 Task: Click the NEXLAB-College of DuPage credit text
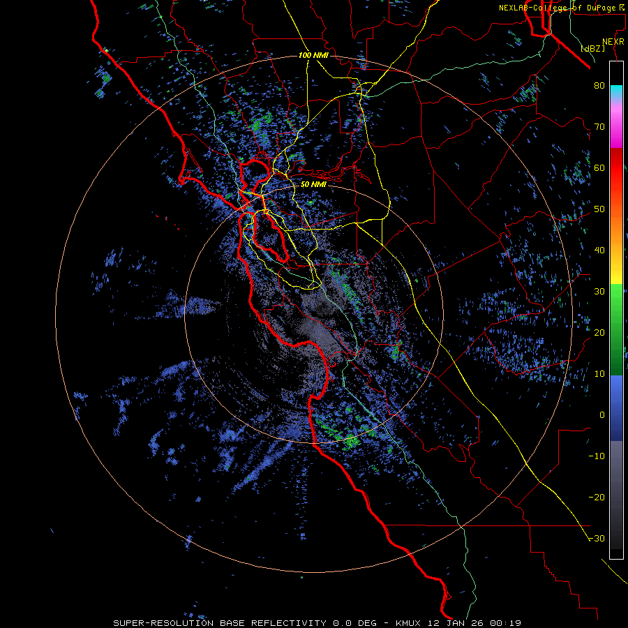tap(561, 8)
